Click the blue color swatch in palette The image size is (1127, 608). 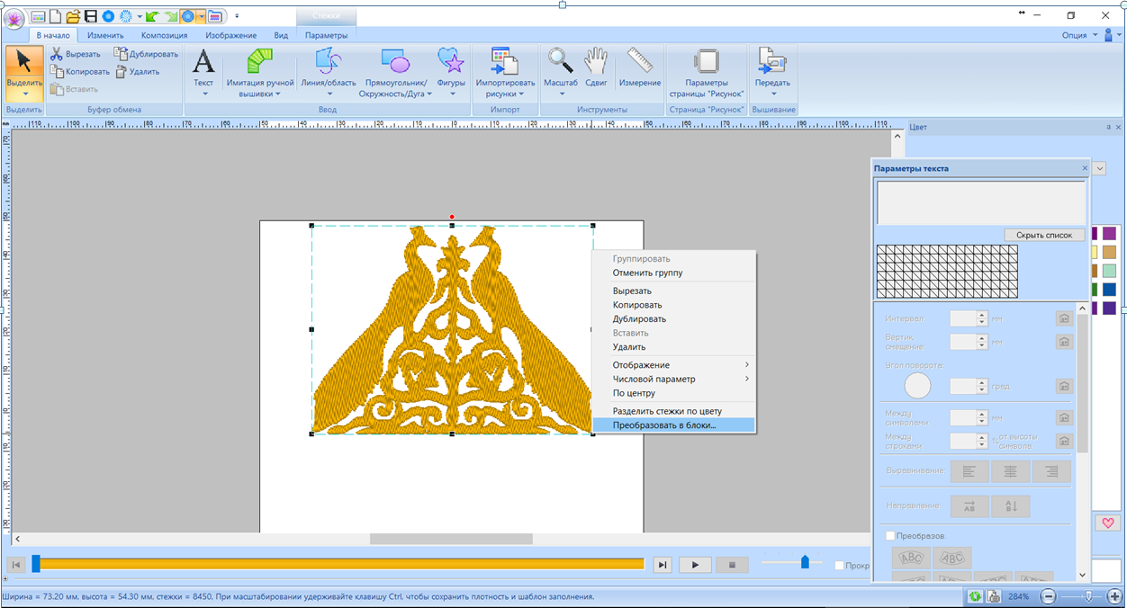coord(1109,290)
